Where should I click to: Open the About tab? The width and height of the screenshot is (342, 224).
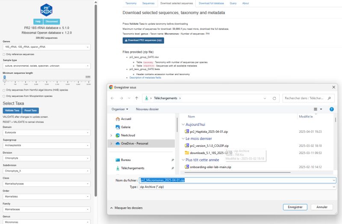(x=245, y=3)
